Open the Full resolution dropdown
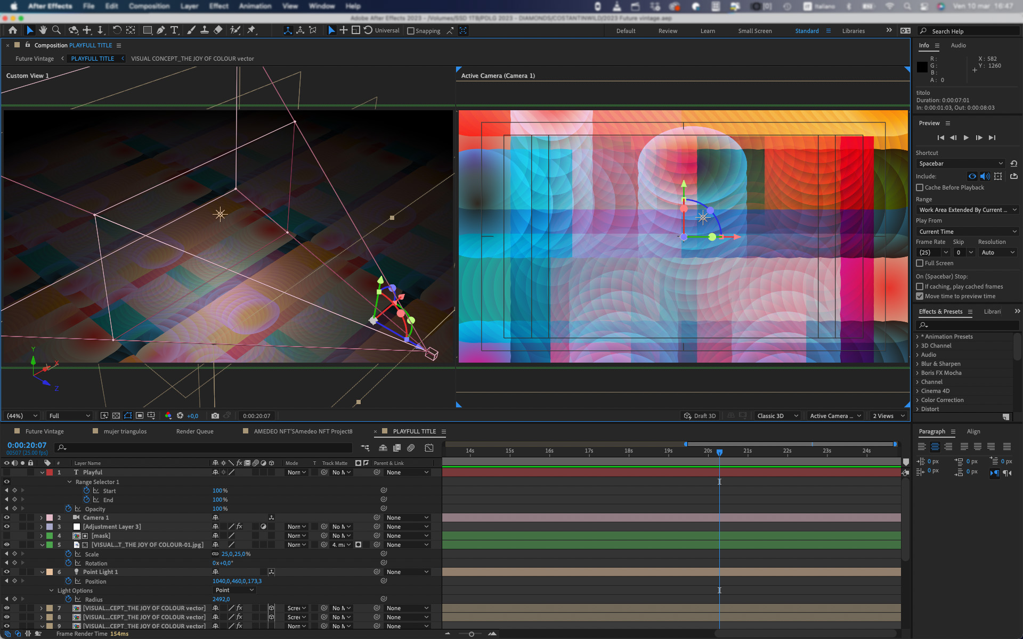The width and height of the screenshot is (1023, 639). 69,416
